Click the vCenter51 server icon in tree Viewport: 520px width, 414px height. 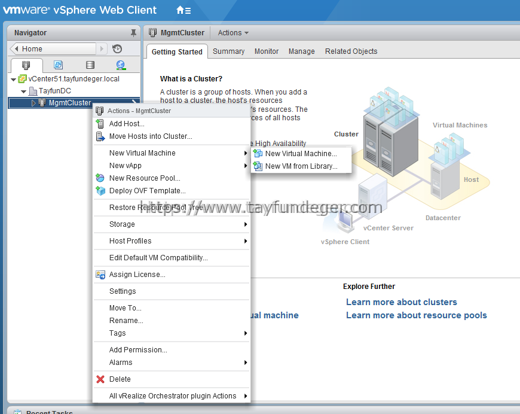(x=23, y=79)
